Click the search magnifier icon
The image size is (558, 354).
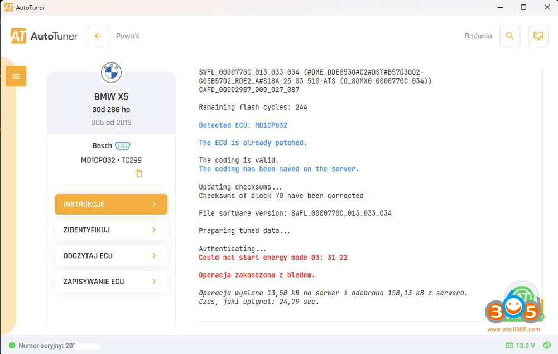(510, 36)
